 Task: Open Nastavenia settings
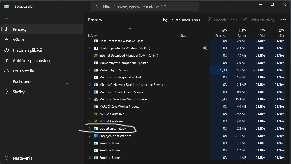[42, 158]
